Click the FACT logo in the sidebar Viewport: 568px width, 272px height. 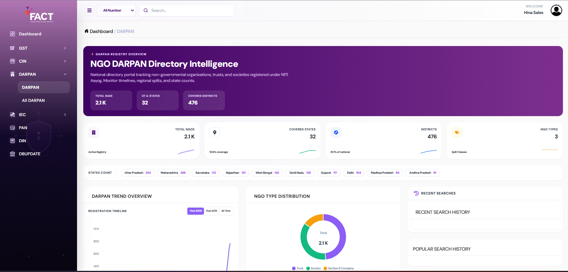click(39, 15)
